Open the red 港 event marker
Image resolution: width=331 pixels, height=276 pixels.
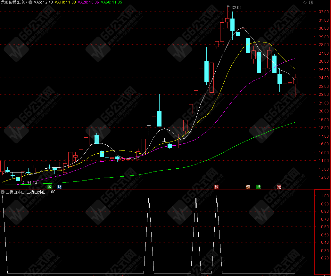pos(279,187)
